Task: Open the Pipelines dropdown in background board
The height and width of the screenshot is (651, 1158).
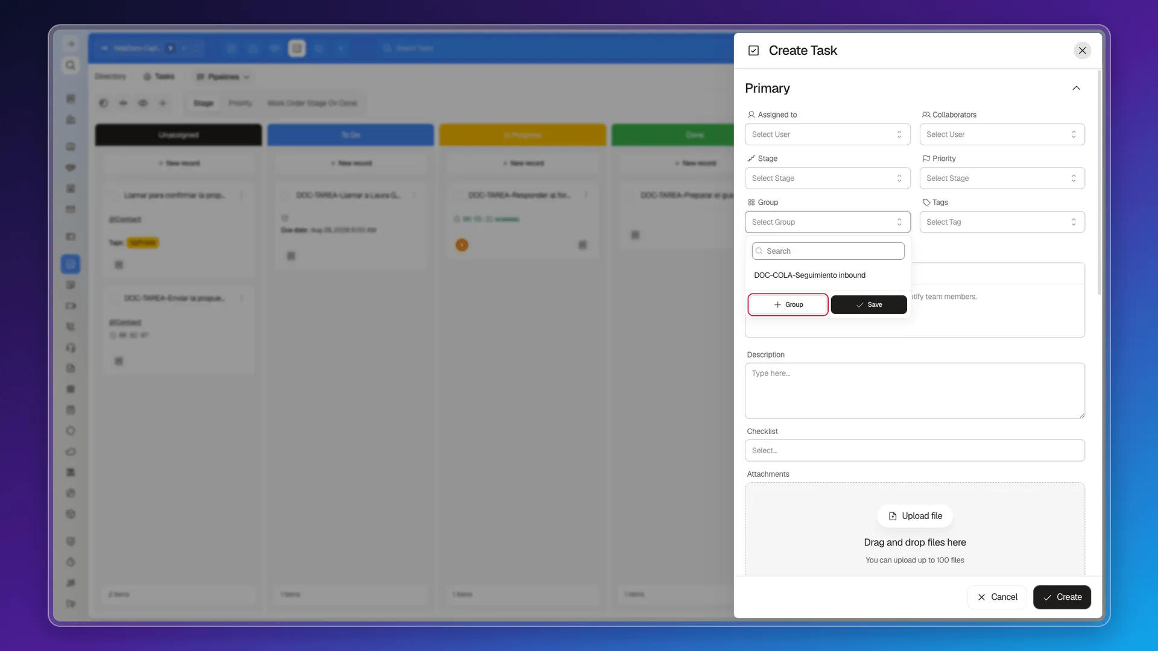Action: [223, 77]
